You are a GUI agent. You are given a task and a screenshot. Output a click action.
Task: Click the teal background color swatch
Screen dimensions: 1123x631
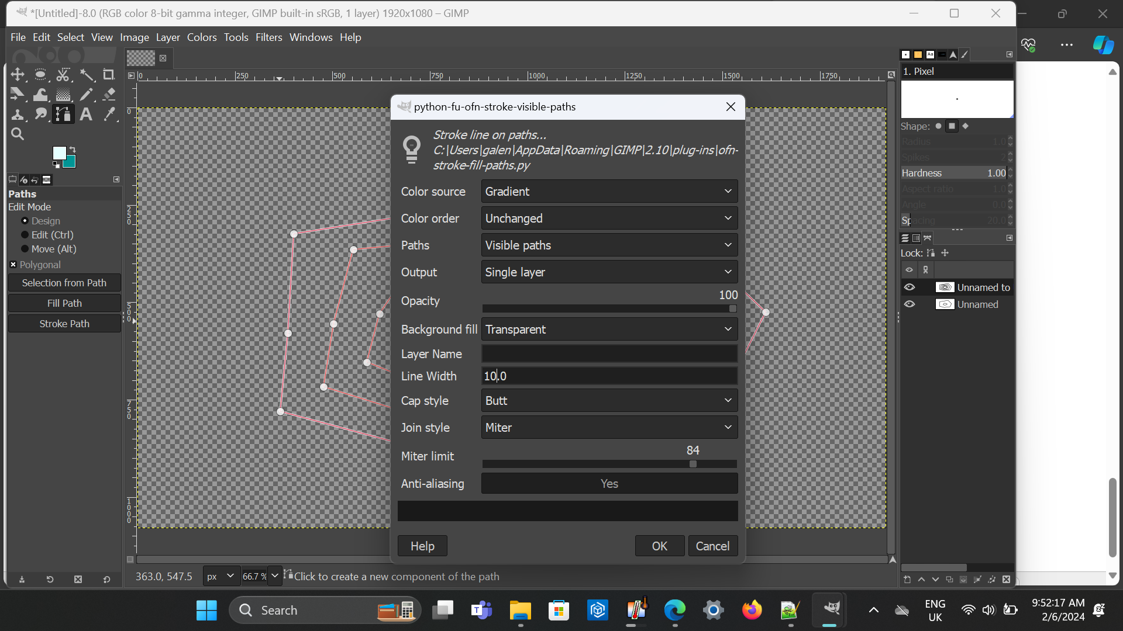pos(71,163)
